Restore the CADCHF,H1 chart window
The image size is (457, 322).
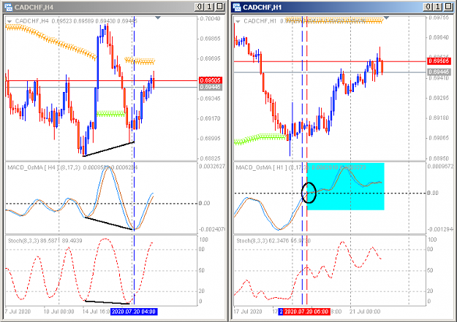438,7
